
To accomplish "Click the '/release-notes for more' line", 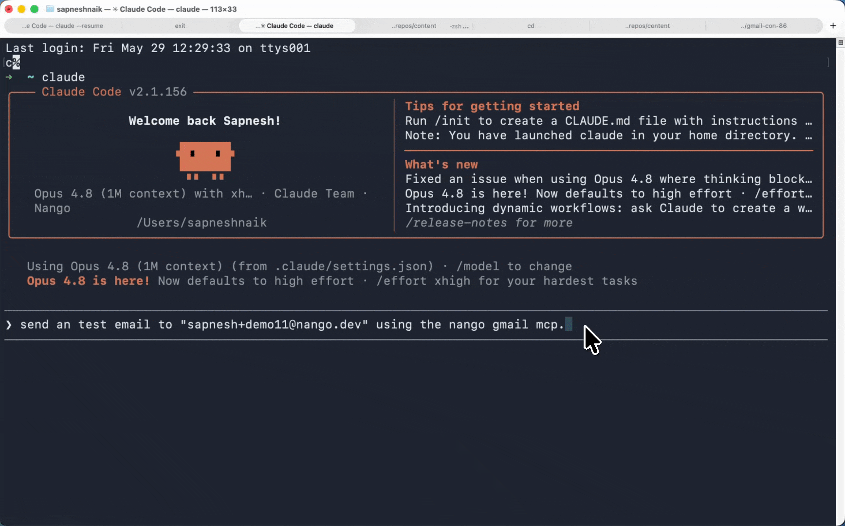I will (489, 223).
